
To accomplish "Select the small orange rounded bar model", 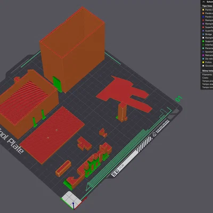I will pos(63,168).
